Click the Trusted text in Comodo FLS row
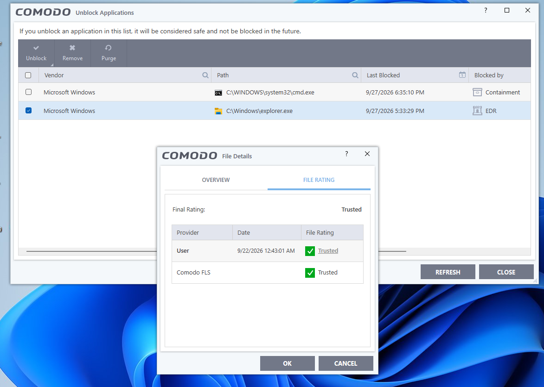 328,272
